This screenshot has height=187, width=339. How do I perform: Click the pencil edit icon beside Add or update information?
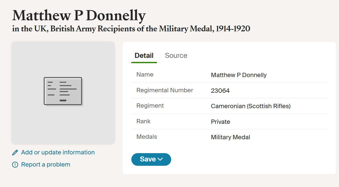15,152
